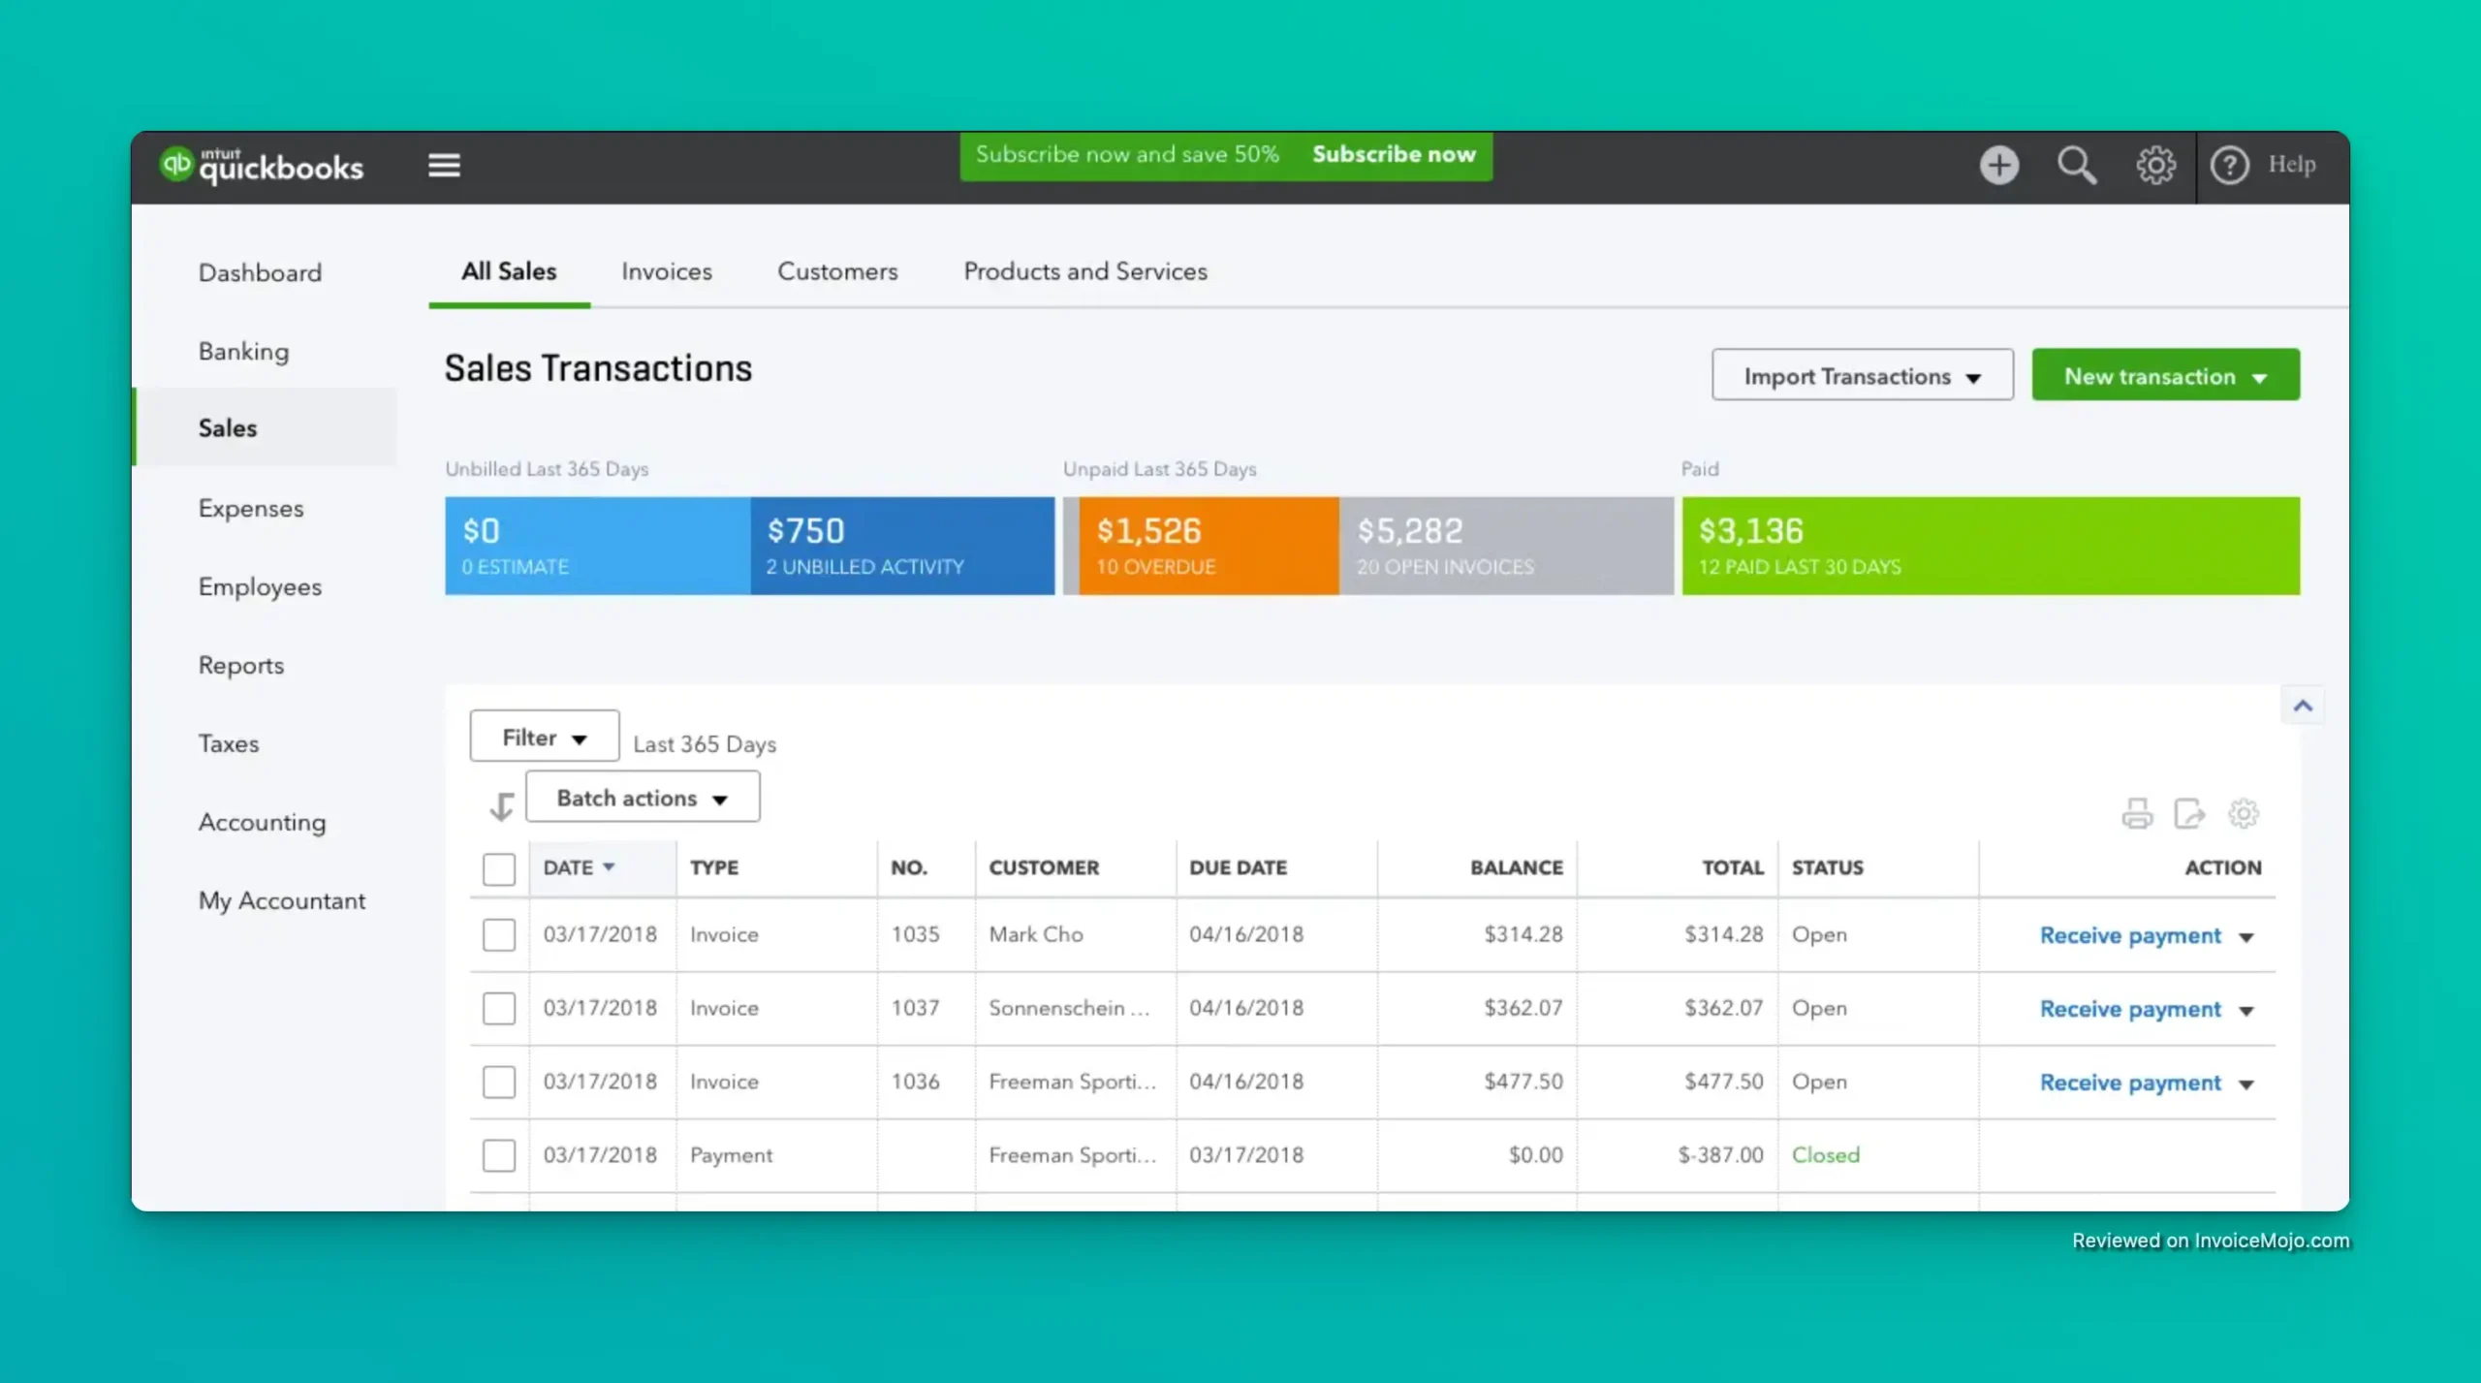Switch to the Invoices tab

coord(667,272)
